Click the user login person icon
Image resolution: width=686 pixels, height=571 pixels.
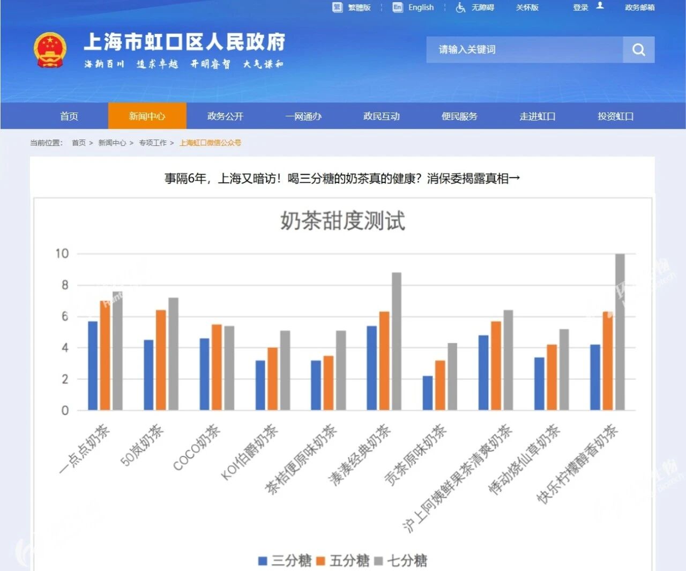point(600,6)
